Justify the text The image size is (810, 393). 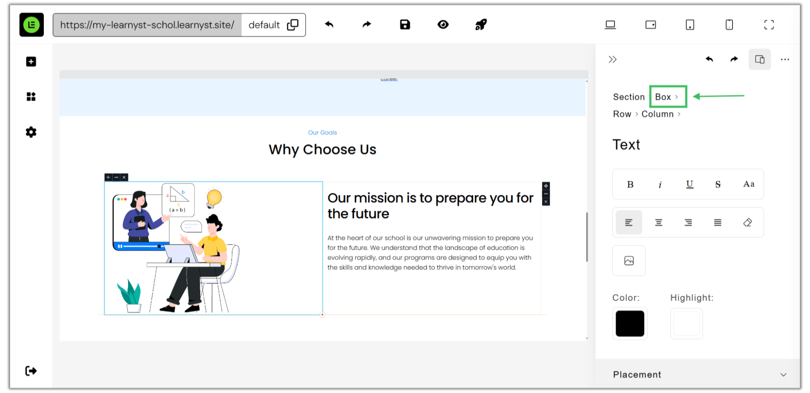point(718,223)
